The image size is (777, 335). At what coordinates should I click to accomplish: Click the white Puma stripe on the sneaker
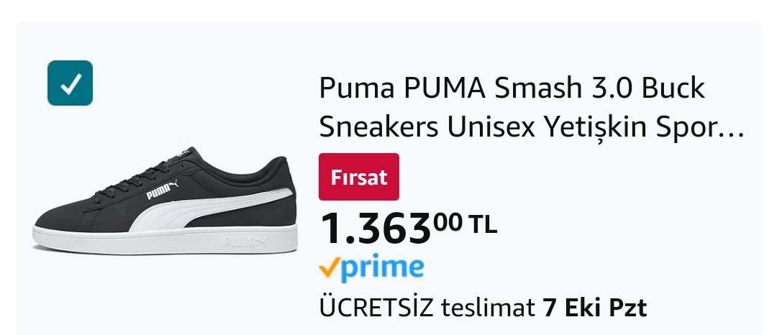click(216, 214)
